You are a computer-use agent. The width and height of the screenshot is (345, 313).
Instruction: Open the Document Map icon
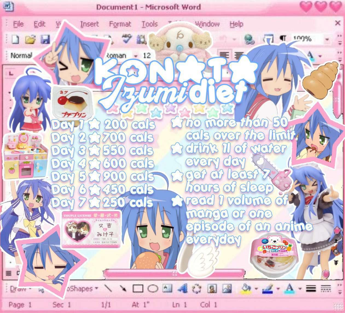point(268,38)
